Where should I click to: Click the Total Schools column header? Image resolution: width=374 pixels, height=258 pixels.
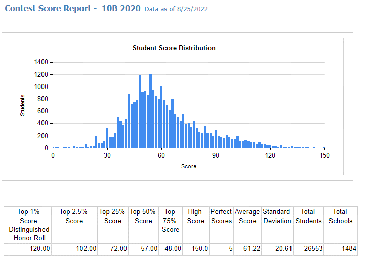(340, 216)
